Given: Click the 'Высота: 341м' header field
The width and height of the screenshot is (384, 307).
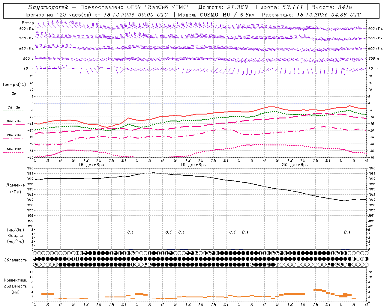Looking at the screenshot, I should (x=332, y=7).
